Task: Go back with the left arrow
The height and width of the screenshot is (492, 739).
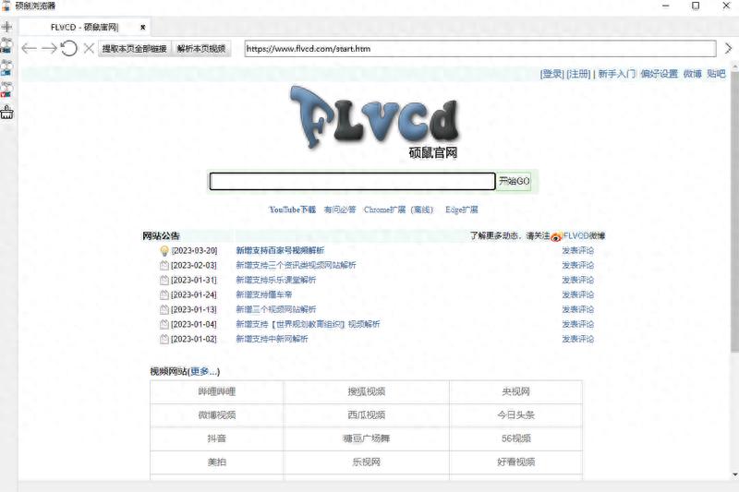Action: [30, 48]
